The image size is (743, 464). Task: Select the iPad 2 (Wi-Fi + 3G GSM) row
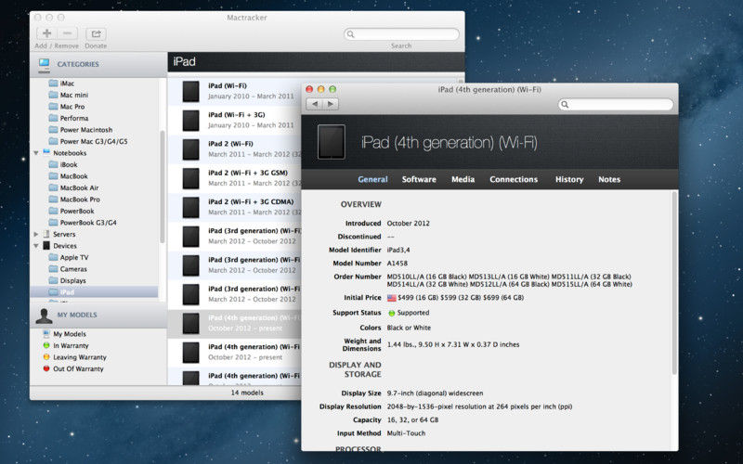[235, 178]
